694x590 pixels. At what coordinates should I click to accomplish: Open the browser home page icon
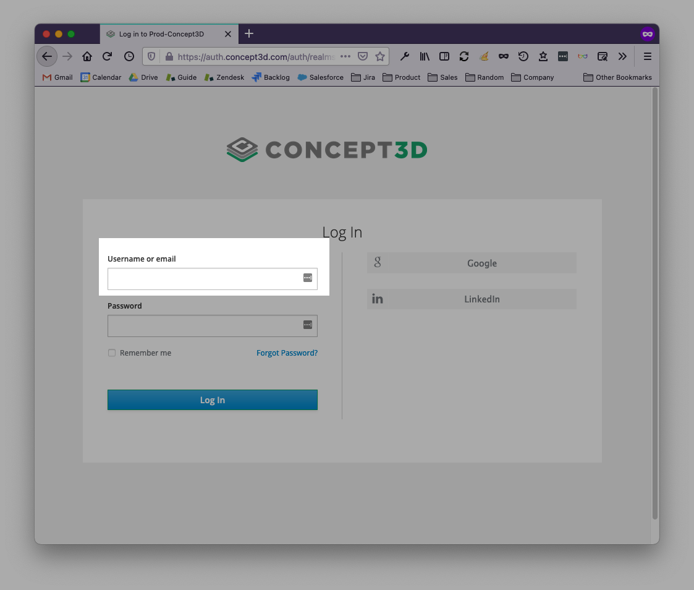tap(87, 56)
